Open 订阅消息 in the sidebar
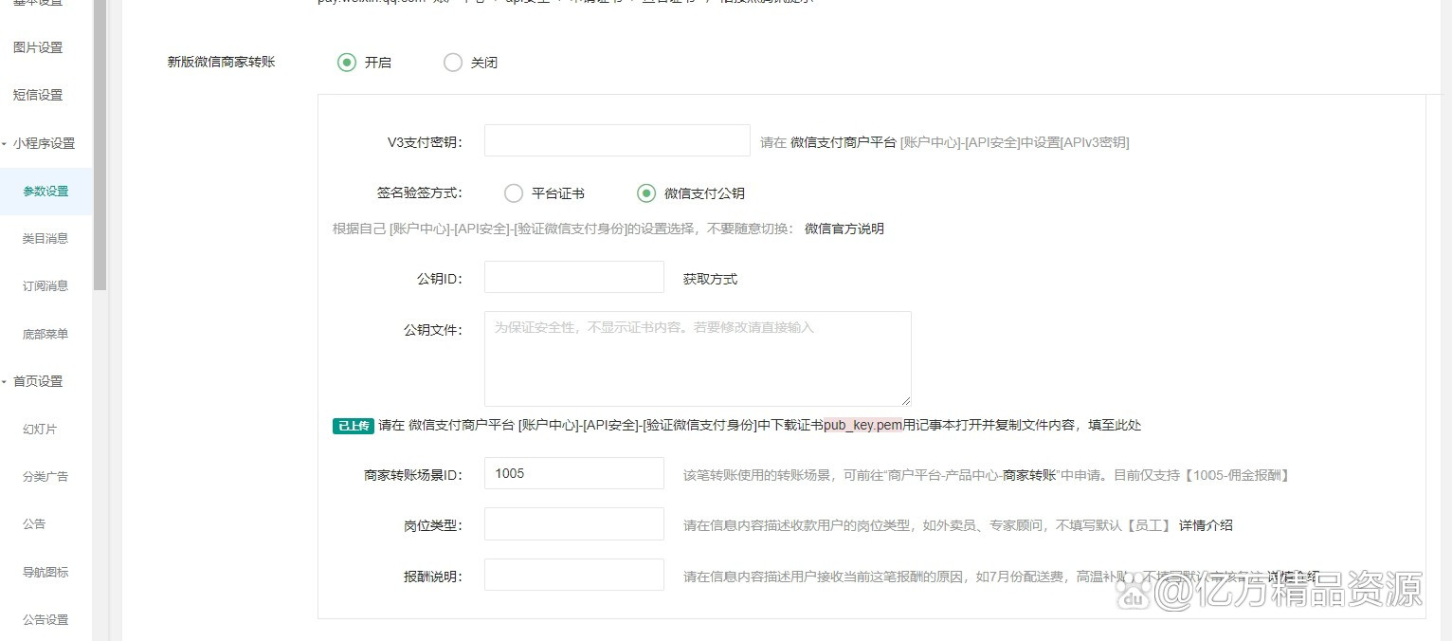The height and width of the screenshot is (641, 1452). point(45,286)
